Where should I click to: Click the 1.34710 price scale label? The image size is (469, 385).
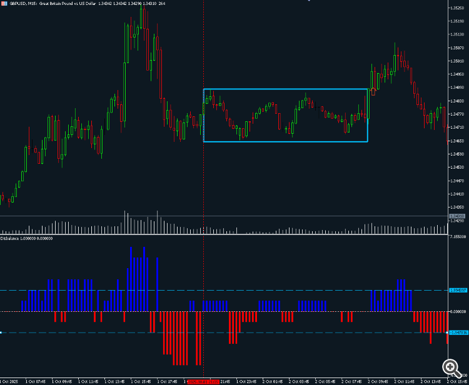tap(457, 127)
